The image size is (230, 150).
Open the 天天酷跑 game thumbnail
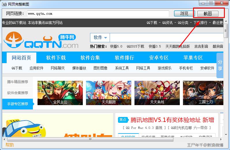109,93
